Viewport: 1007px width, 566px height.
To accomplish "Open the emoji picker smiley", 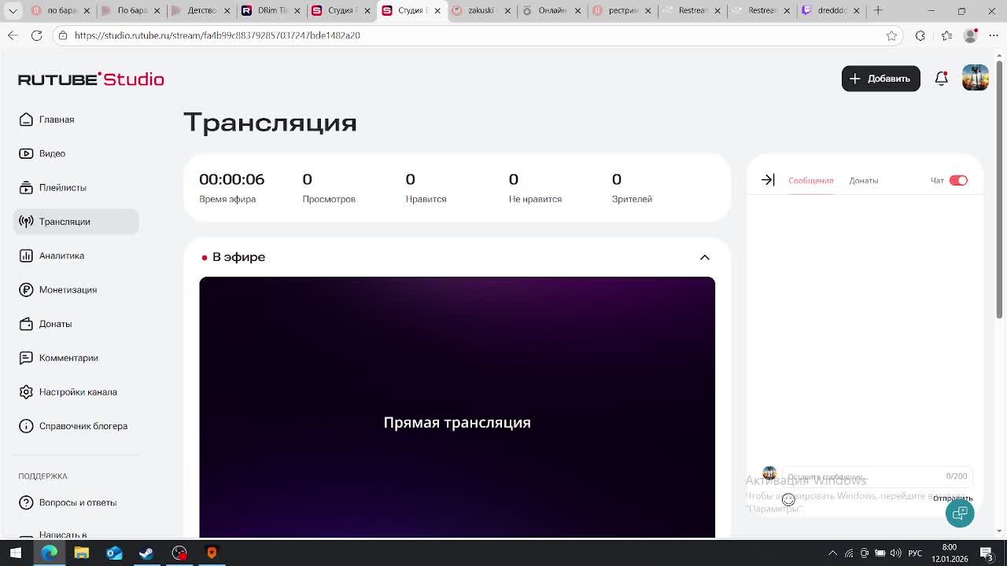I will 788,499.
